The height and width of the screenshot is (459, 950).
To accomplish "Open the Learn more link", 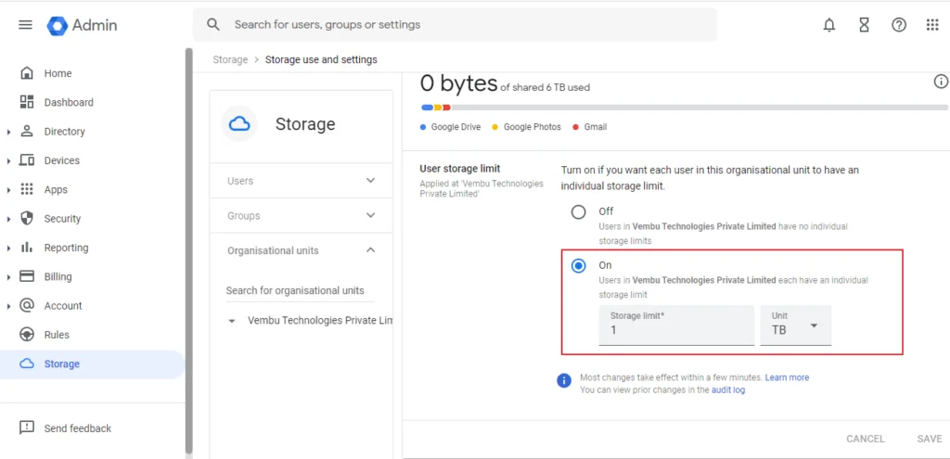I will 787,377.
